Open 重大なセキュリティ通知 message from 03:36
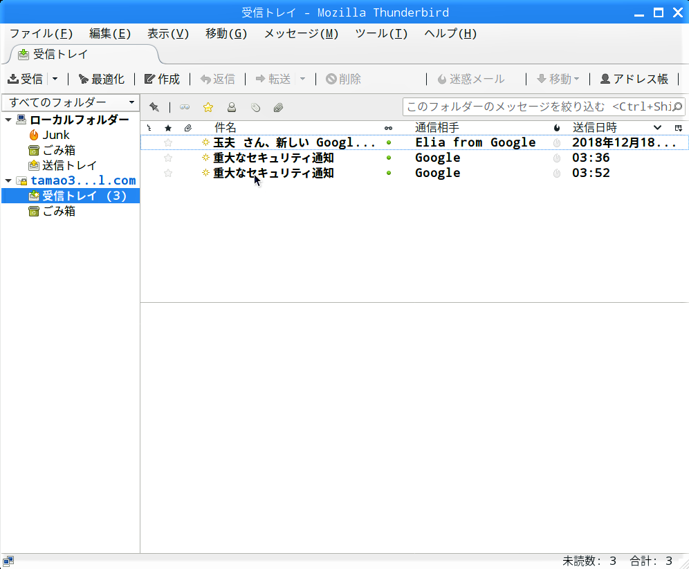The image size is (689, 569). click(x=273, y=158)
